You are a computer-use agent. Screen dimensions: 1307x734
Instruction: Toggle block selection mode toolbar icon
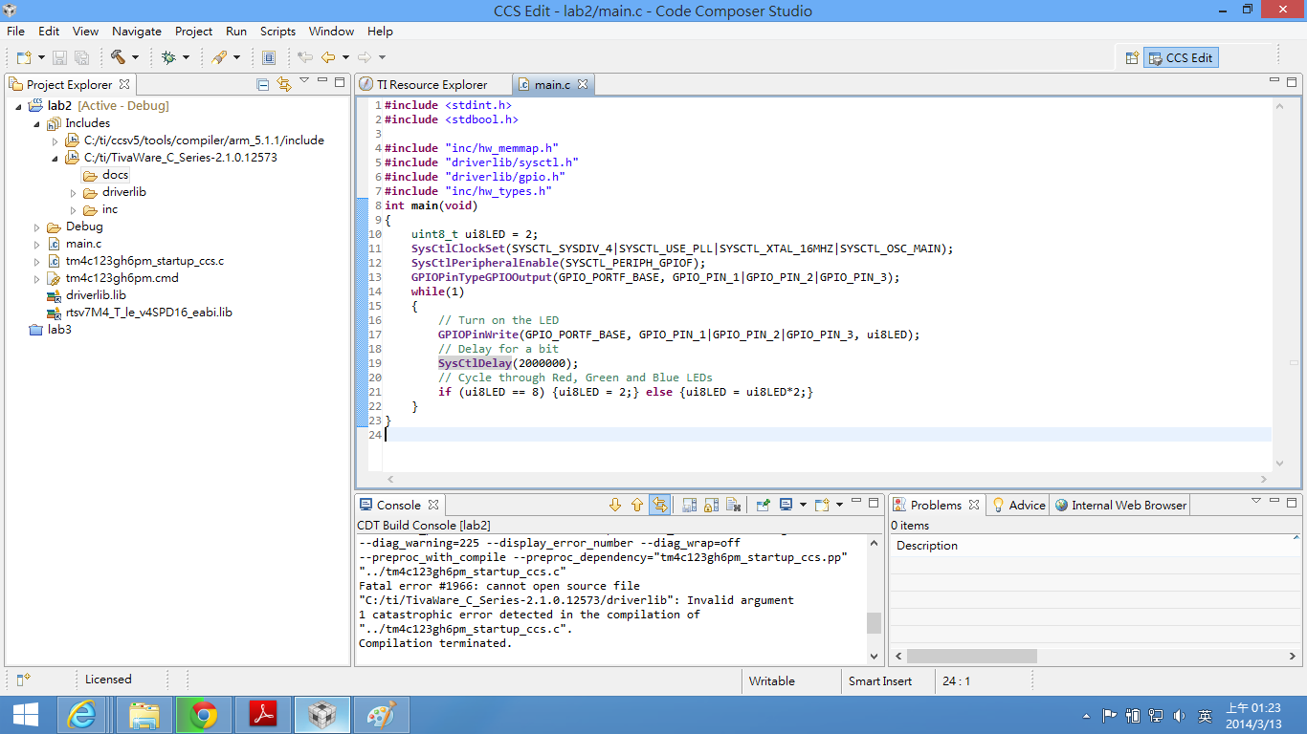click(269, 57)
